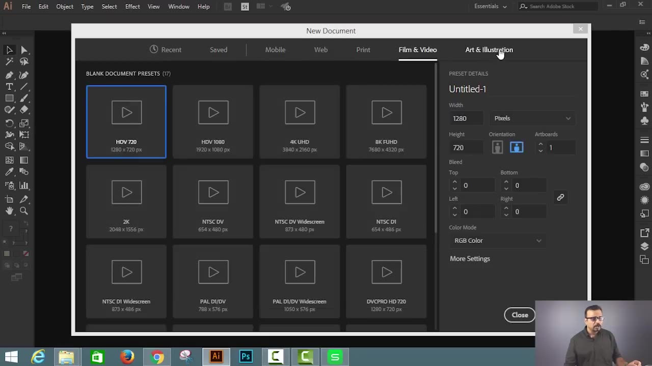652x366 pixels.
Task: Click the Search Adobe Stock field
Action: [559, 6]
